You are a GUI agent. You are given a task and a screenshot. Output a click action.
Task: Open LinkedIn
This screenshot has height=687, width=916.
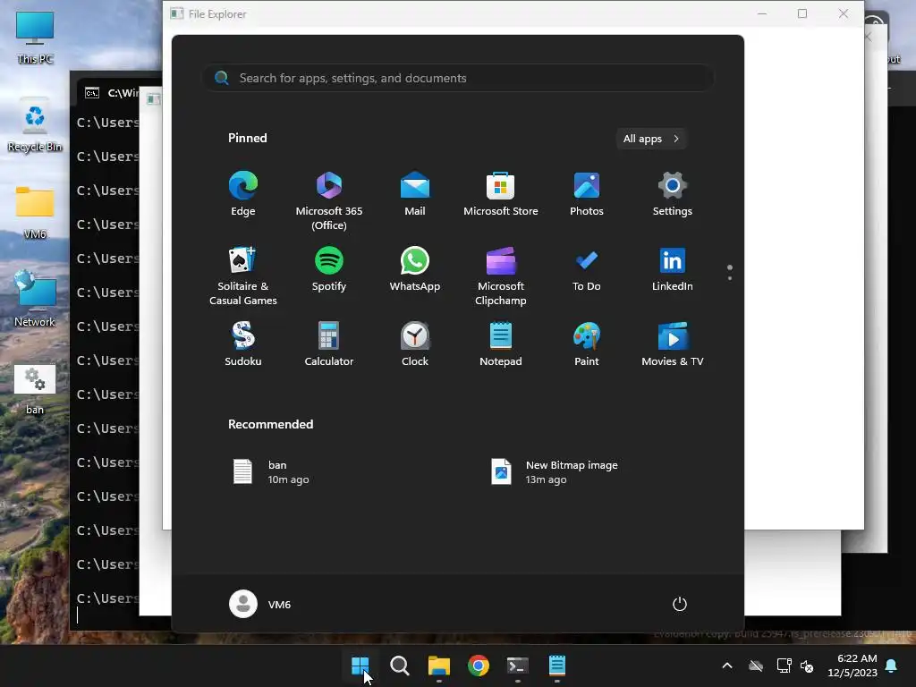(673, 269)
